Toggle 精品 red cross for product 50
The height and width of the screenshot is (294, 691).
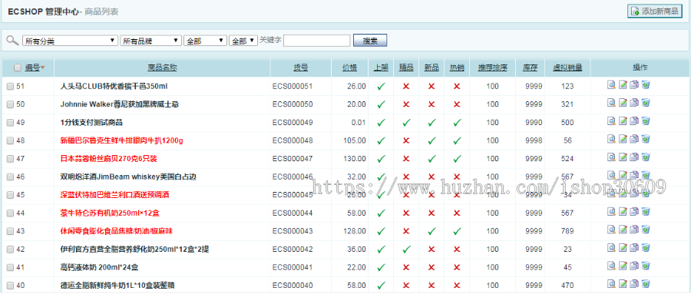[x=406, y=104]
